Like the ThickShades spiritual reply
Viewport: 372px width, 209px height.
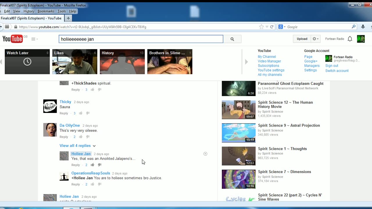tap(92, 90)
